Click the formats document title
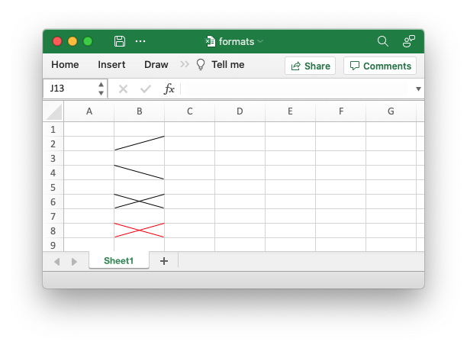 click(237, 41)
